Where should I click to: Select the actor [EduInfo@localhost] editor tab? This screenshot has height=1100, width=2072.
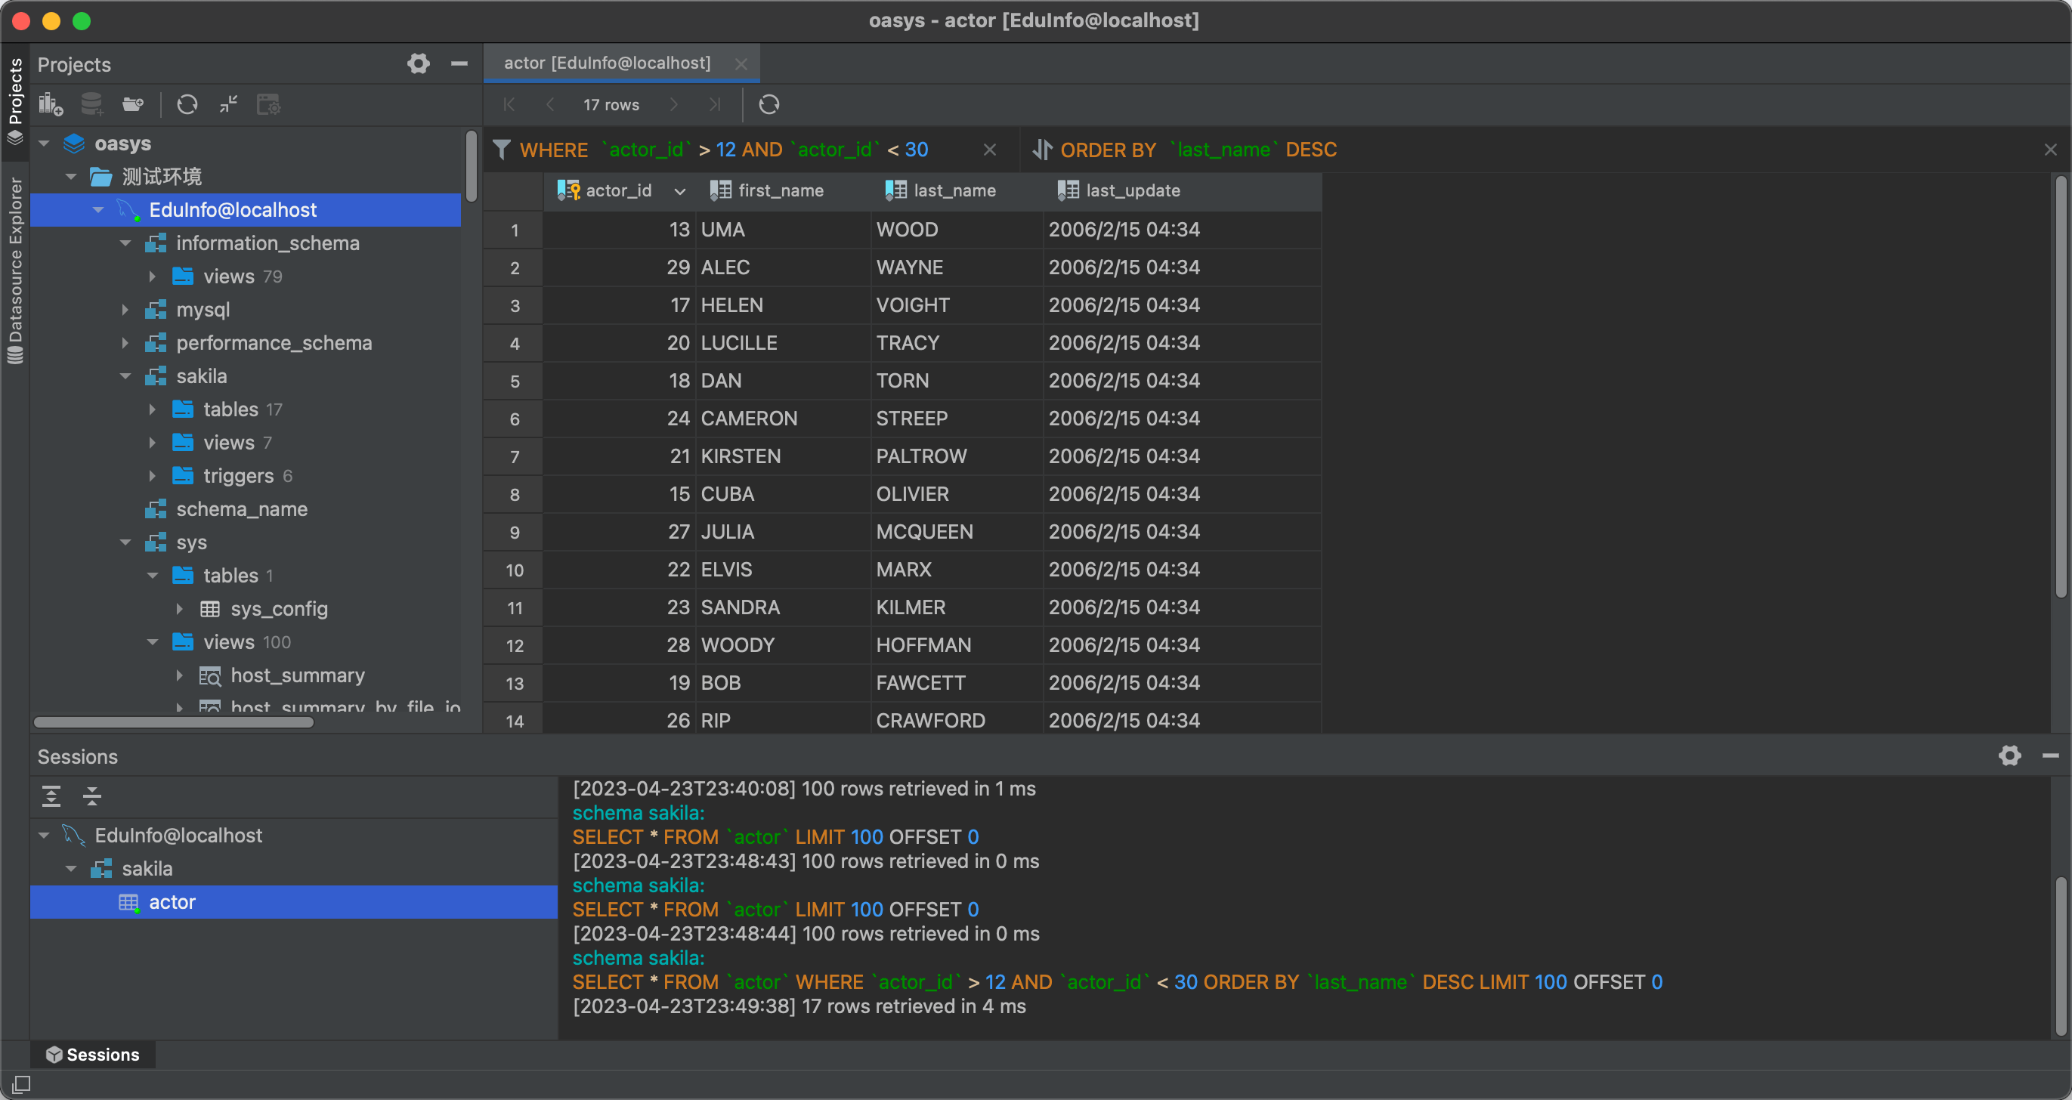pos(608,63)
